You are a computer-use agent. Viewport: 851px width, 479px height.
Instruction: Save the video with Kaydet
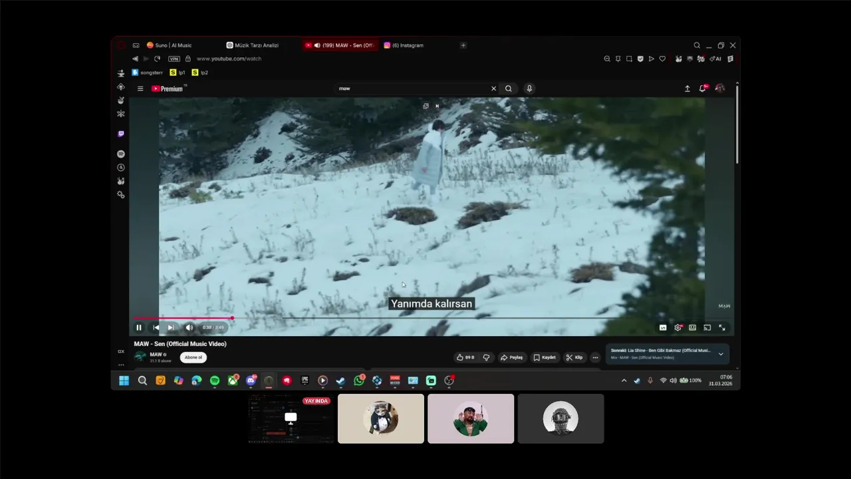(x=545, y=357)
